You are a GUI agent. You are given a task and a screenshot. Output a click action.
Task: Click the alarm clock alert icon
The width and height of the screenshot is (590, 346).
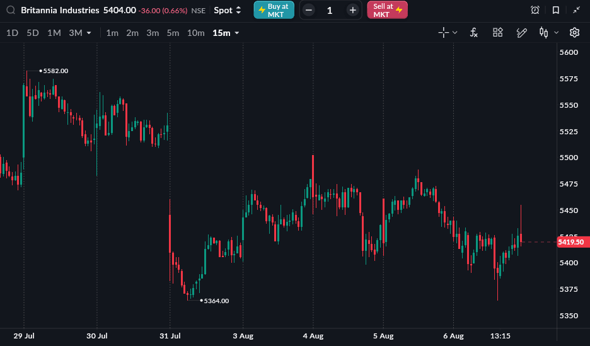[x=535, y=10]
